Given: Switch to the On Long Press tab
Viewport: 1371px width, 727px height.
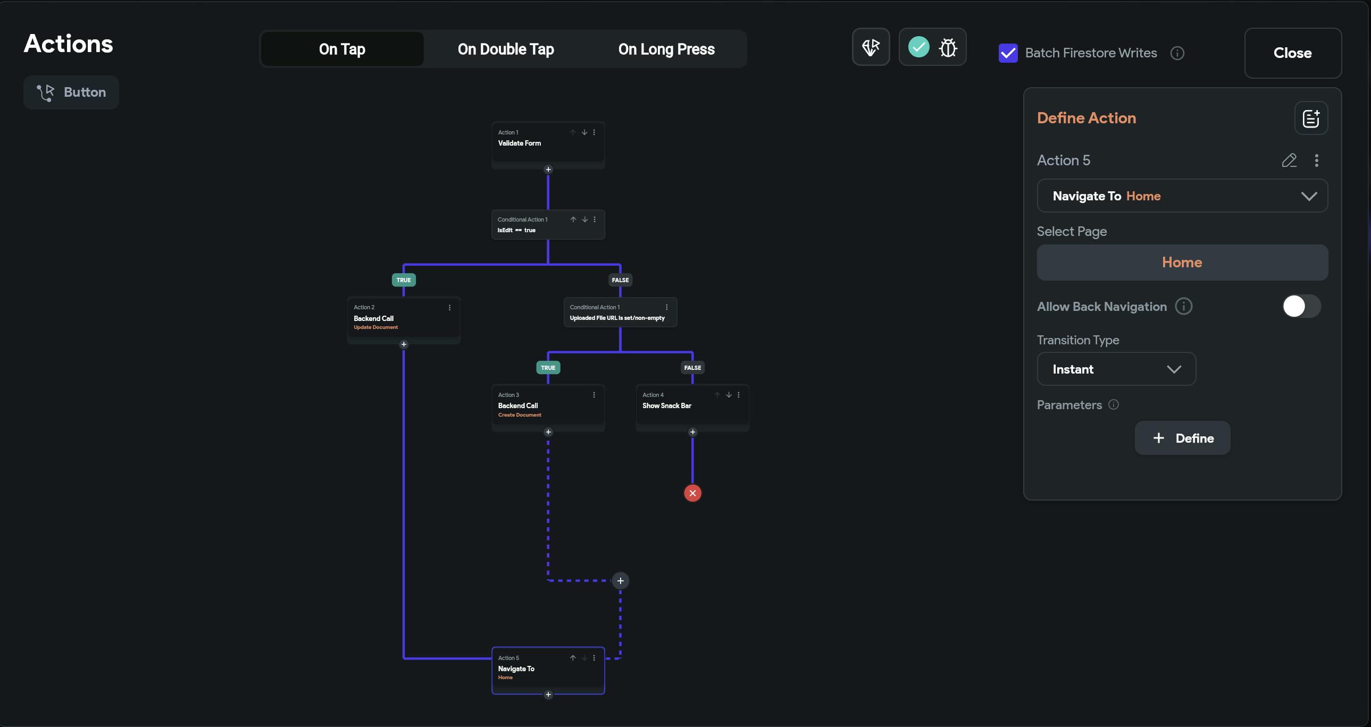Looking at the screenshot, I should click(666, 49).
